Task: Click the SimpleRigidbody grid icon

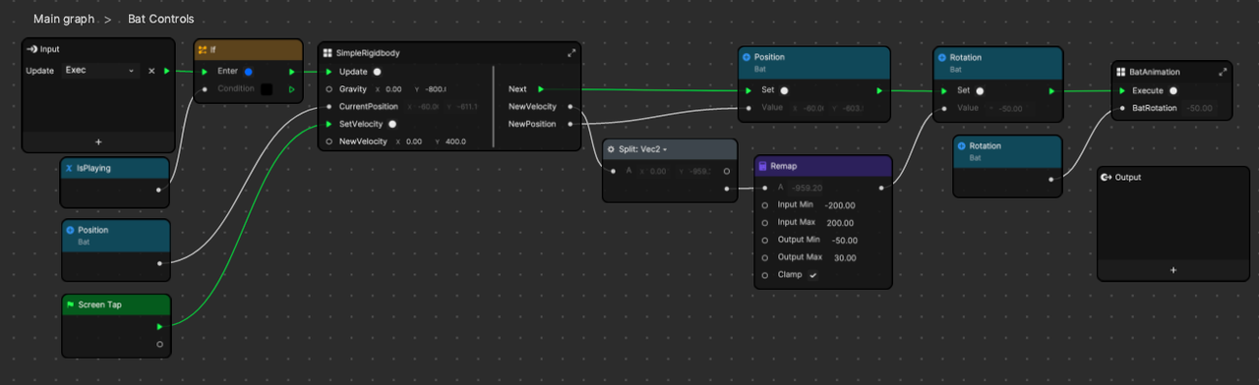Action: (x=328, y=53)
